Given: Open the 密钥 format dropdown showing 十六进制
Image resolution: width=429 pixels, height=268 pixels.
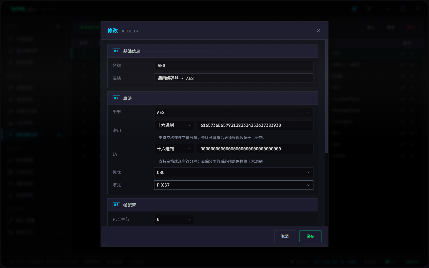Looking at the screenshot, I should [x=174, y=125].
